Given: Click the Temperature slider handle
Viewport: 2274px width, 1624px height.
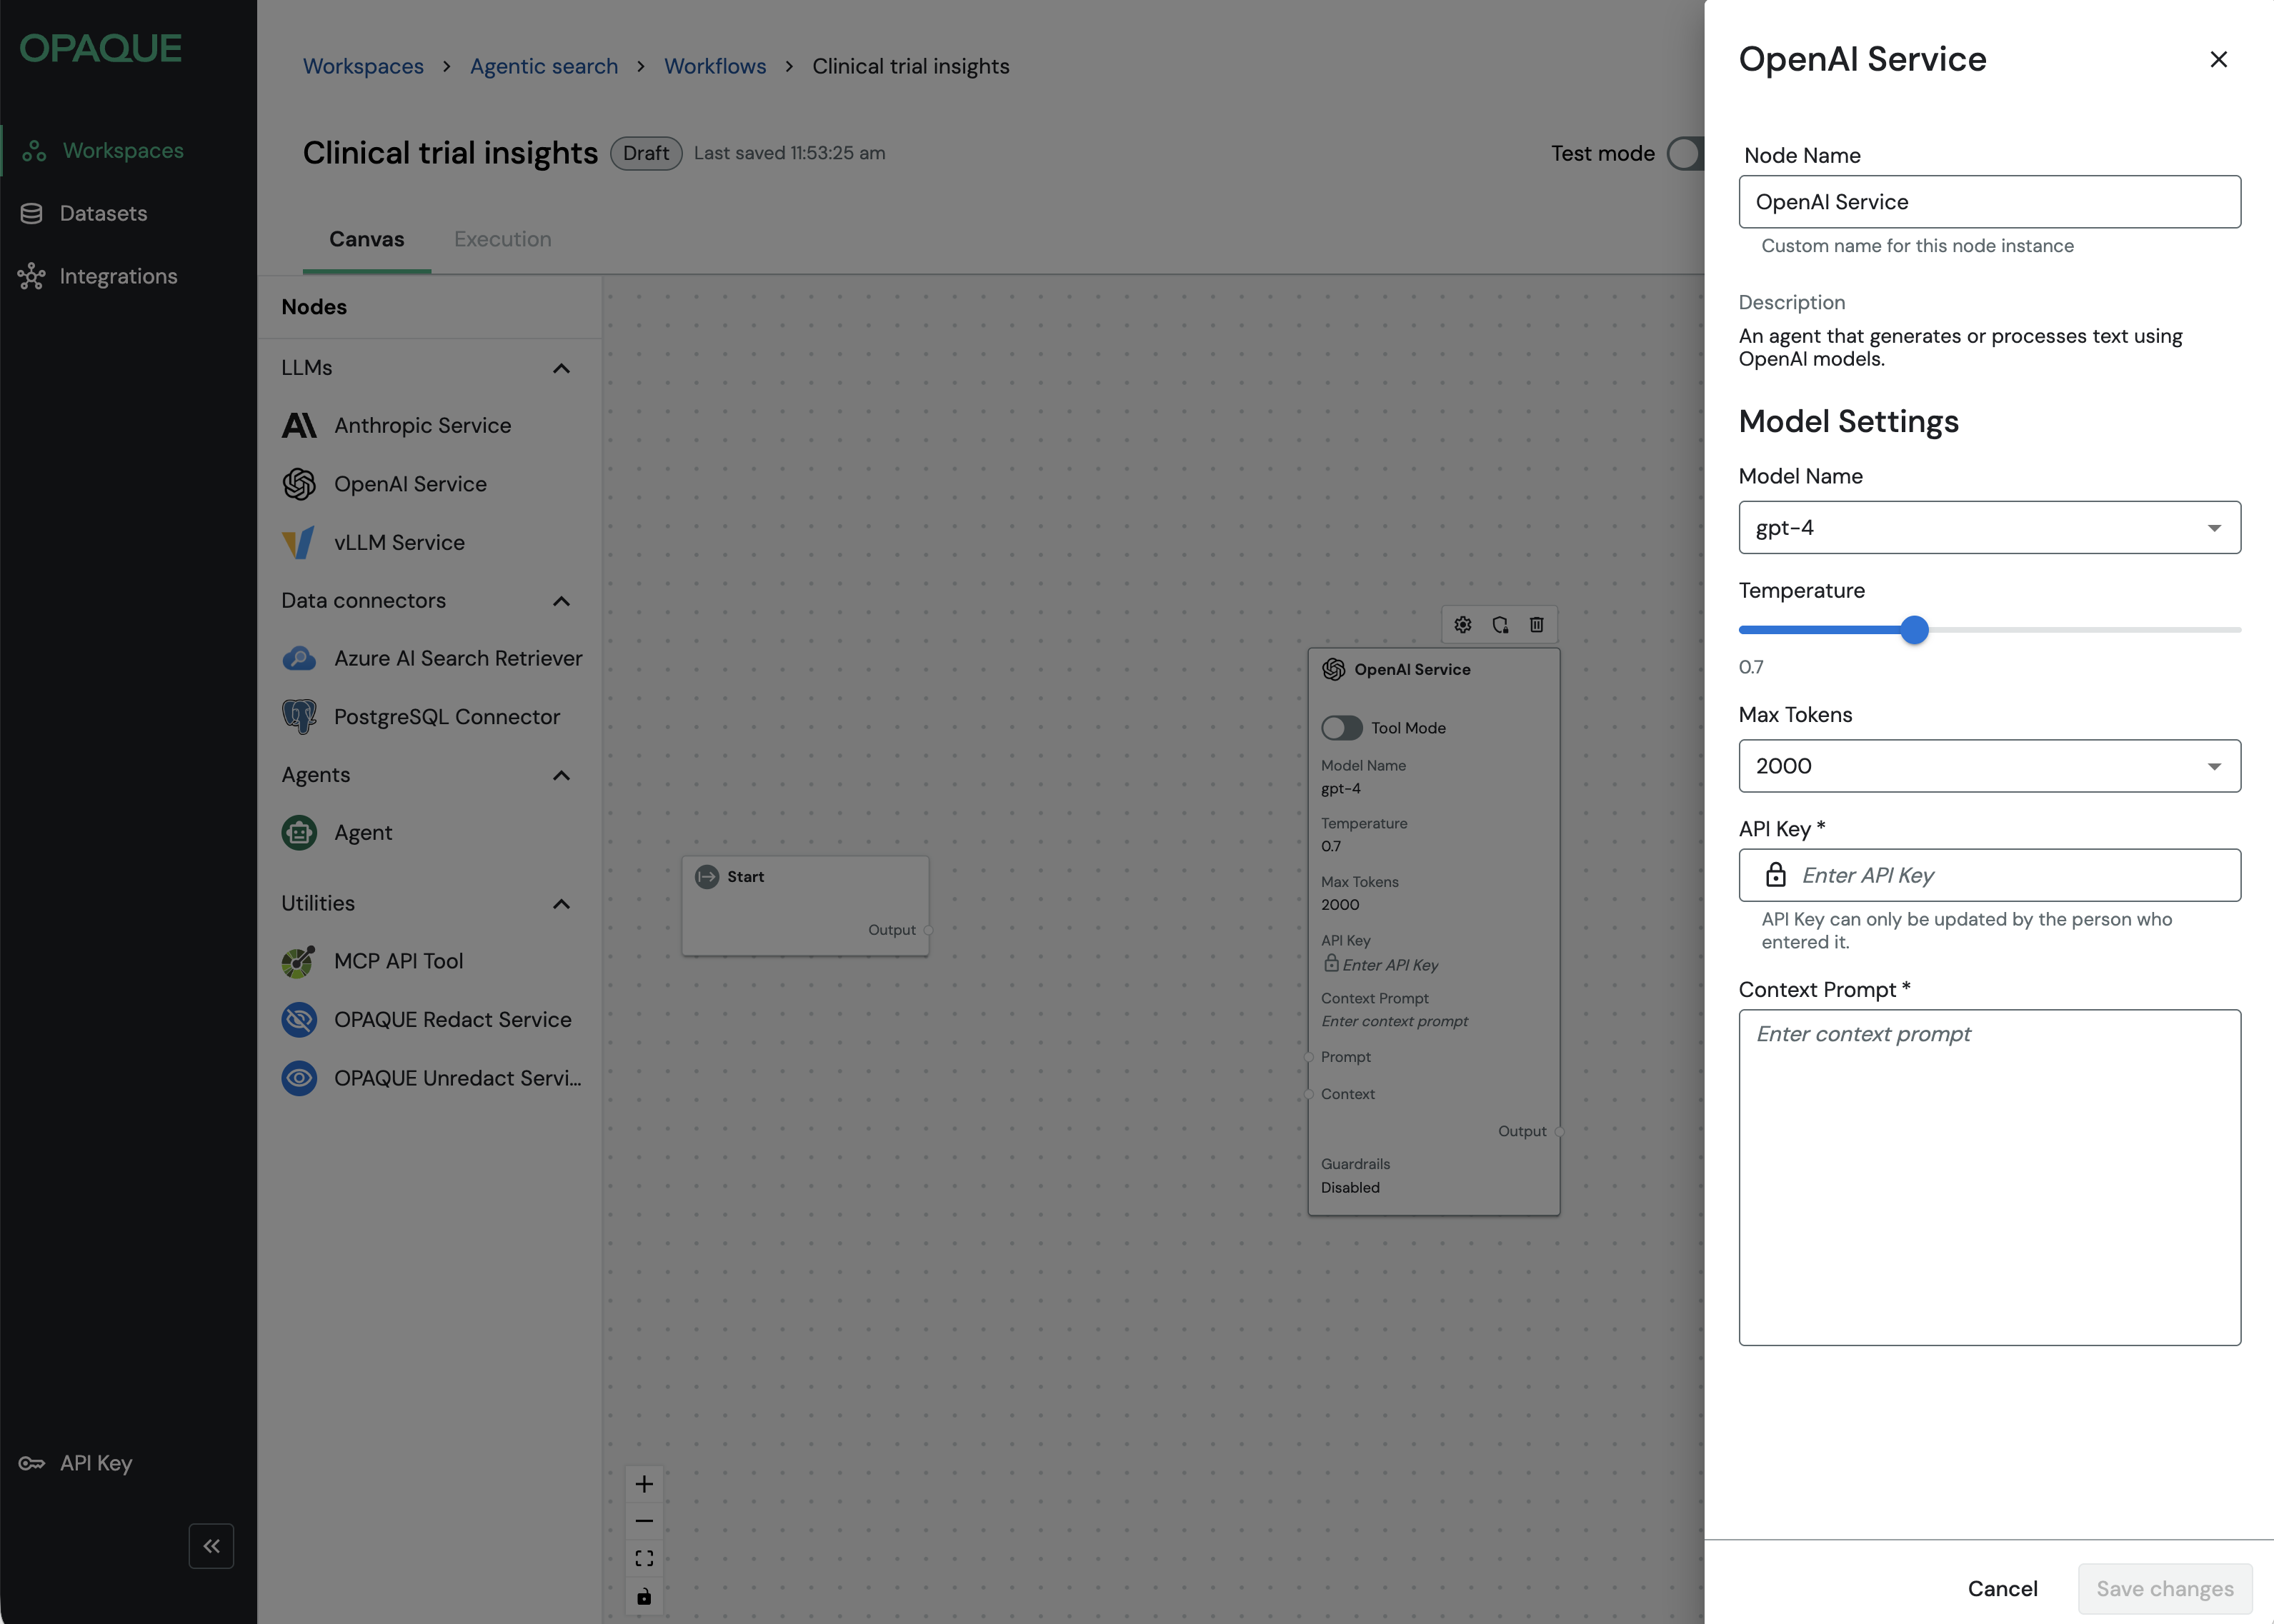Looking at the screenshot, I should 1914,630.
